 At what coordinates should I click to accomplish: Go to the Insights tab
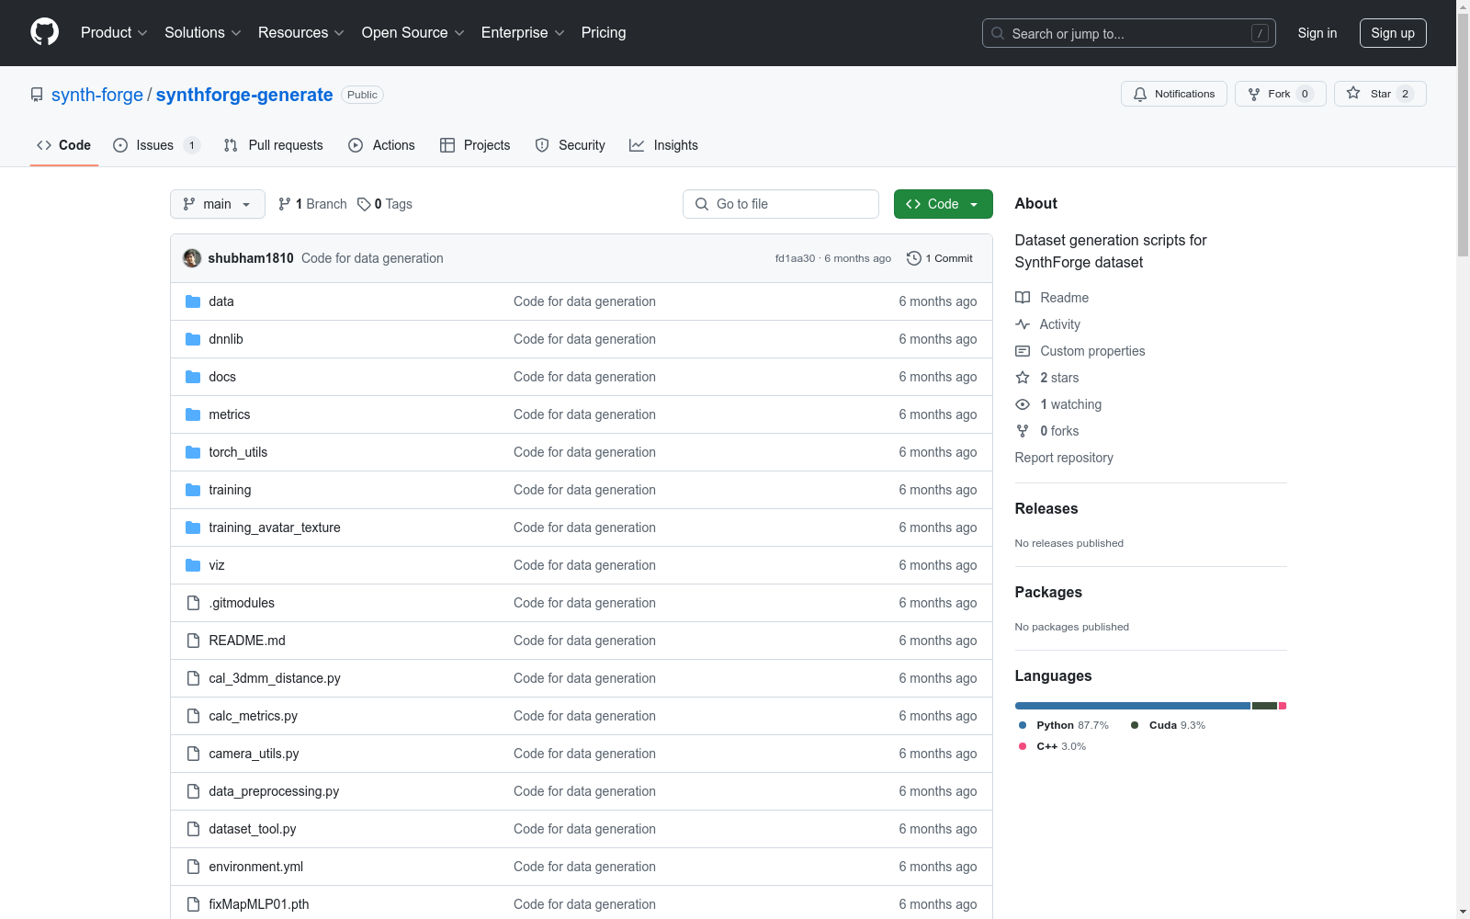(x=663, y=145)
